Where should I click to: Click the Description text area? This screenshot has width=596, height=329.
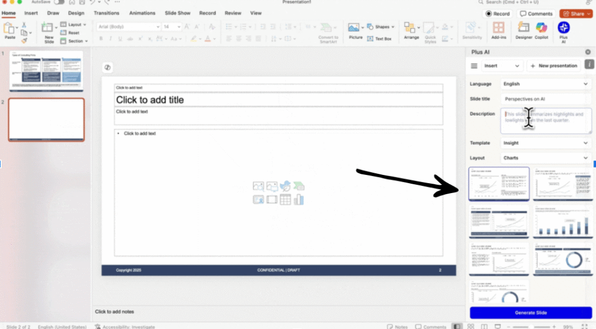pyautogui.click(x=545, y=121)
